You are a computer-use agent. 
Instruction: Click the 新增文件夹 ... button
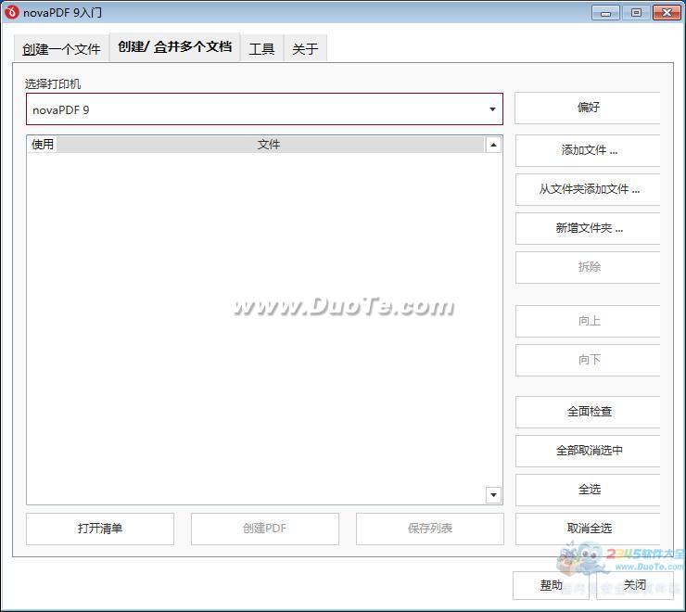[x=588, y=228]
